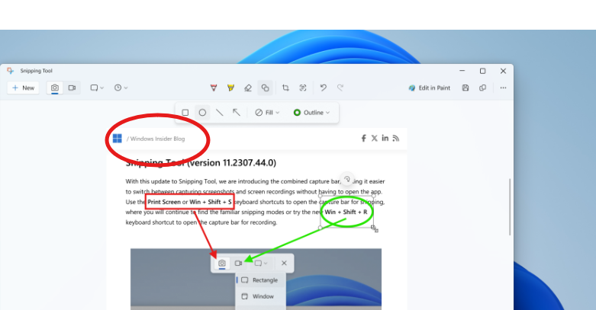The width and height of the screenshot is (596, 310).
Task: Choose the oval circle shape
Action: click(x=202, y=112)
